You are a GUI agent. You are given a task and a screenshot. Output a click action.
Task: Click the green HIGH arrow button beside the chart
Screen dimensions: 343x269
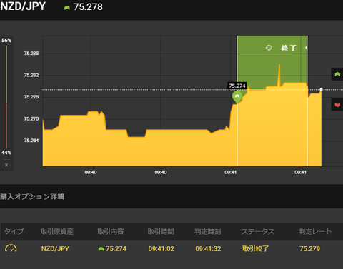(x=337, y=74)
